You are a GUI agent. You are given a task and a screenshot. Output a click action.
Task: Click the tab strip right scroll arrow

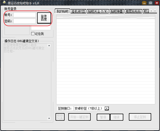click(x=155, y=11)
